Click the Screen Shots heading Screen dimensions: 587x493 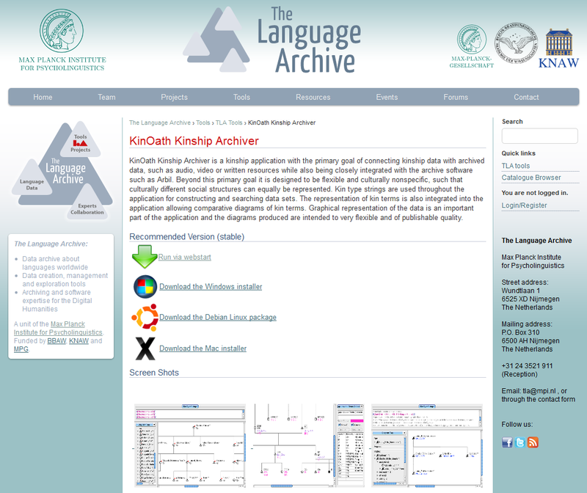coord(154,373)
